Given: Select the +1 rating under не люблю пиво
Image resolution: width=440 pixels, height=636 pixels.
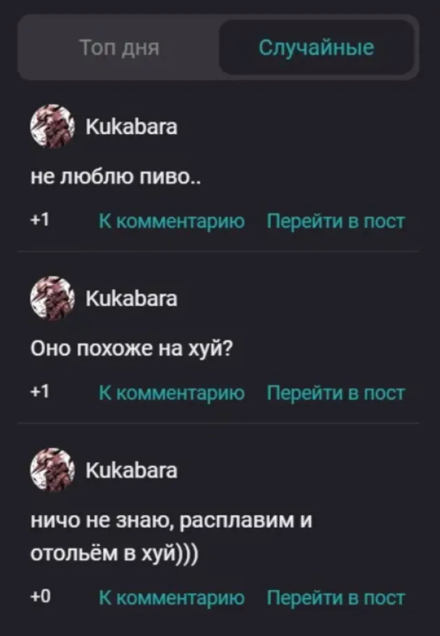Looking at the screenshot, I should (40, 220).
